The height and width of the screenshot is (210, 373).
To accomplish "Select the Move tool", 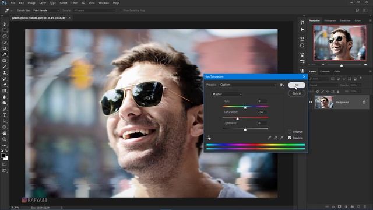I will pyautogui.click(x=4, y=24).
